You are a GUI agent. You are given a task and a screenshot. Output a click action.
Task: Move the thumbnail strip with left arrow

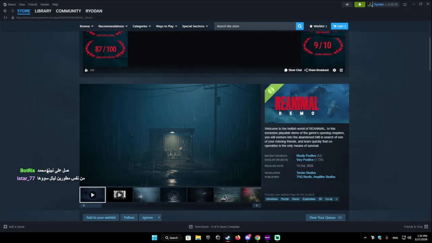pos(84,206)
